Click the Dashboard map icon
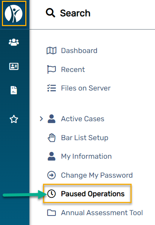The height and width of the screenshot is (225, 155). (x=51, y=51)
